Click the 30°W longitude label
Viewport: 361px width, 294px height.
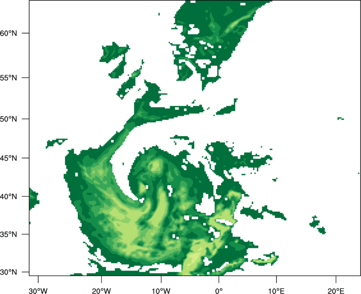[38, 291]
